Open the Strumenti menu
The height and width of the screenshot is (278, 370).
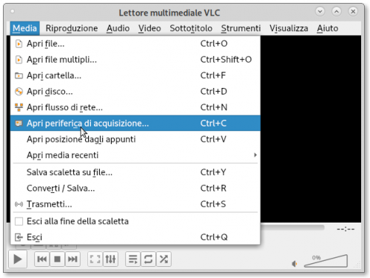pos(240,28)
